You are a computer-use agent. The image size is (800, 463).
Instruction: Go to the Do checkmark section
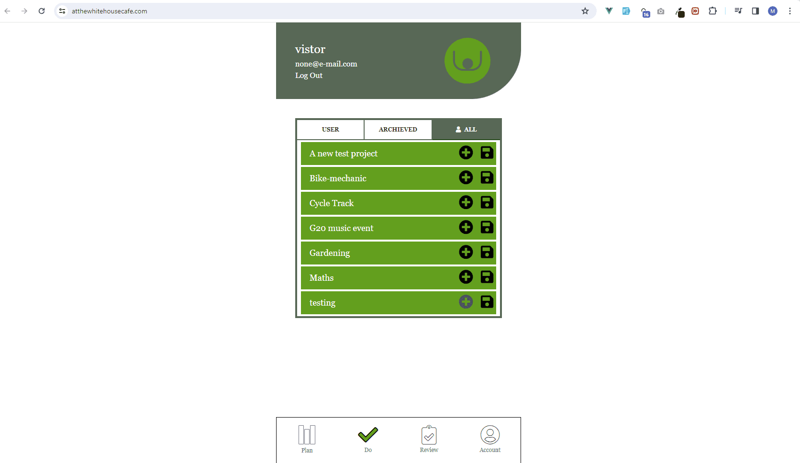[368, 439]
